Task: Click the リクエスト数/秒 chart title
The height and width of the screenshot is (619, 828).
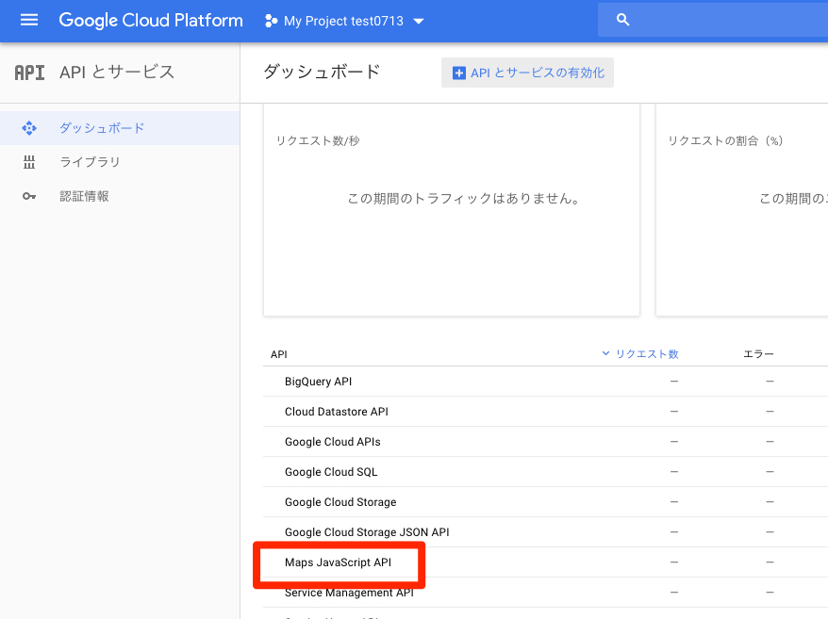Action: click(x=318, y=141)
